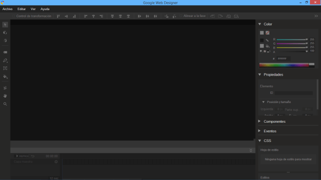Click the distribute right edges icon
Viewport: 321px width, 180px height.
[155, 16]
